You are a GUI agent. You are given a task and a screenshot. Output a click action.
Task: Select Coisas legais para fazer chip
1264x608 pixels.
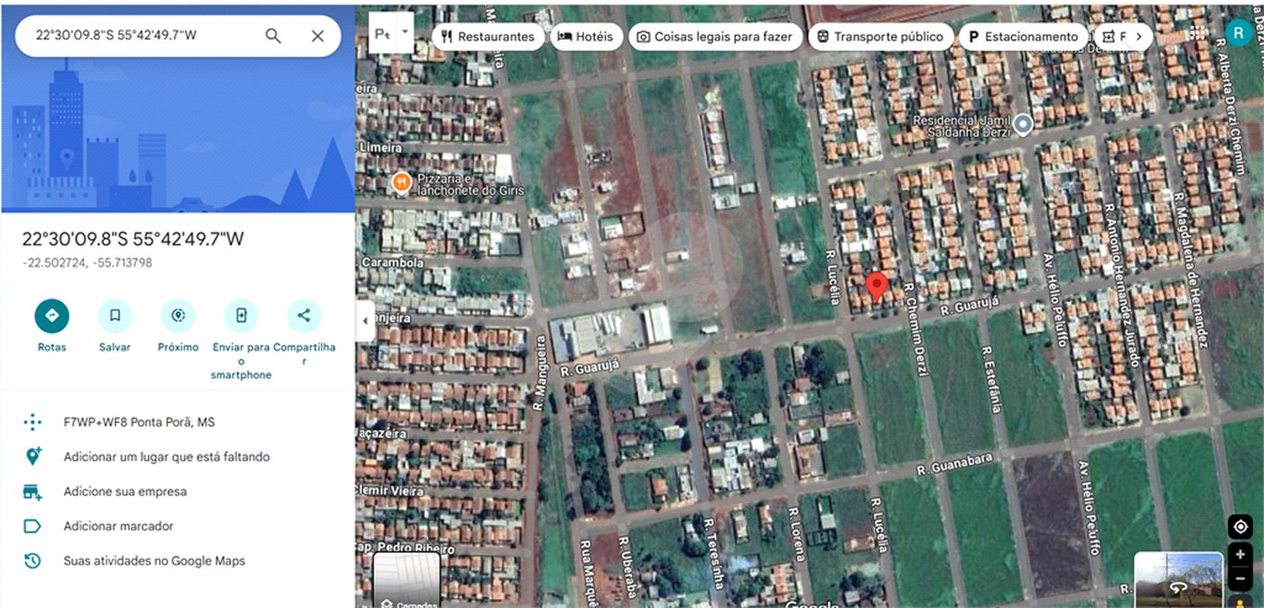pyautogui.click(x=715, y=37)
